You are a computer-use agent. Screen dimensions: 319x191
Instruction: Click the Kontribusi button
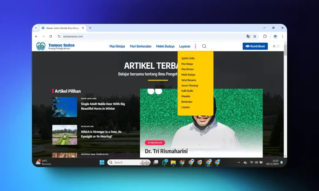(255, 46)
